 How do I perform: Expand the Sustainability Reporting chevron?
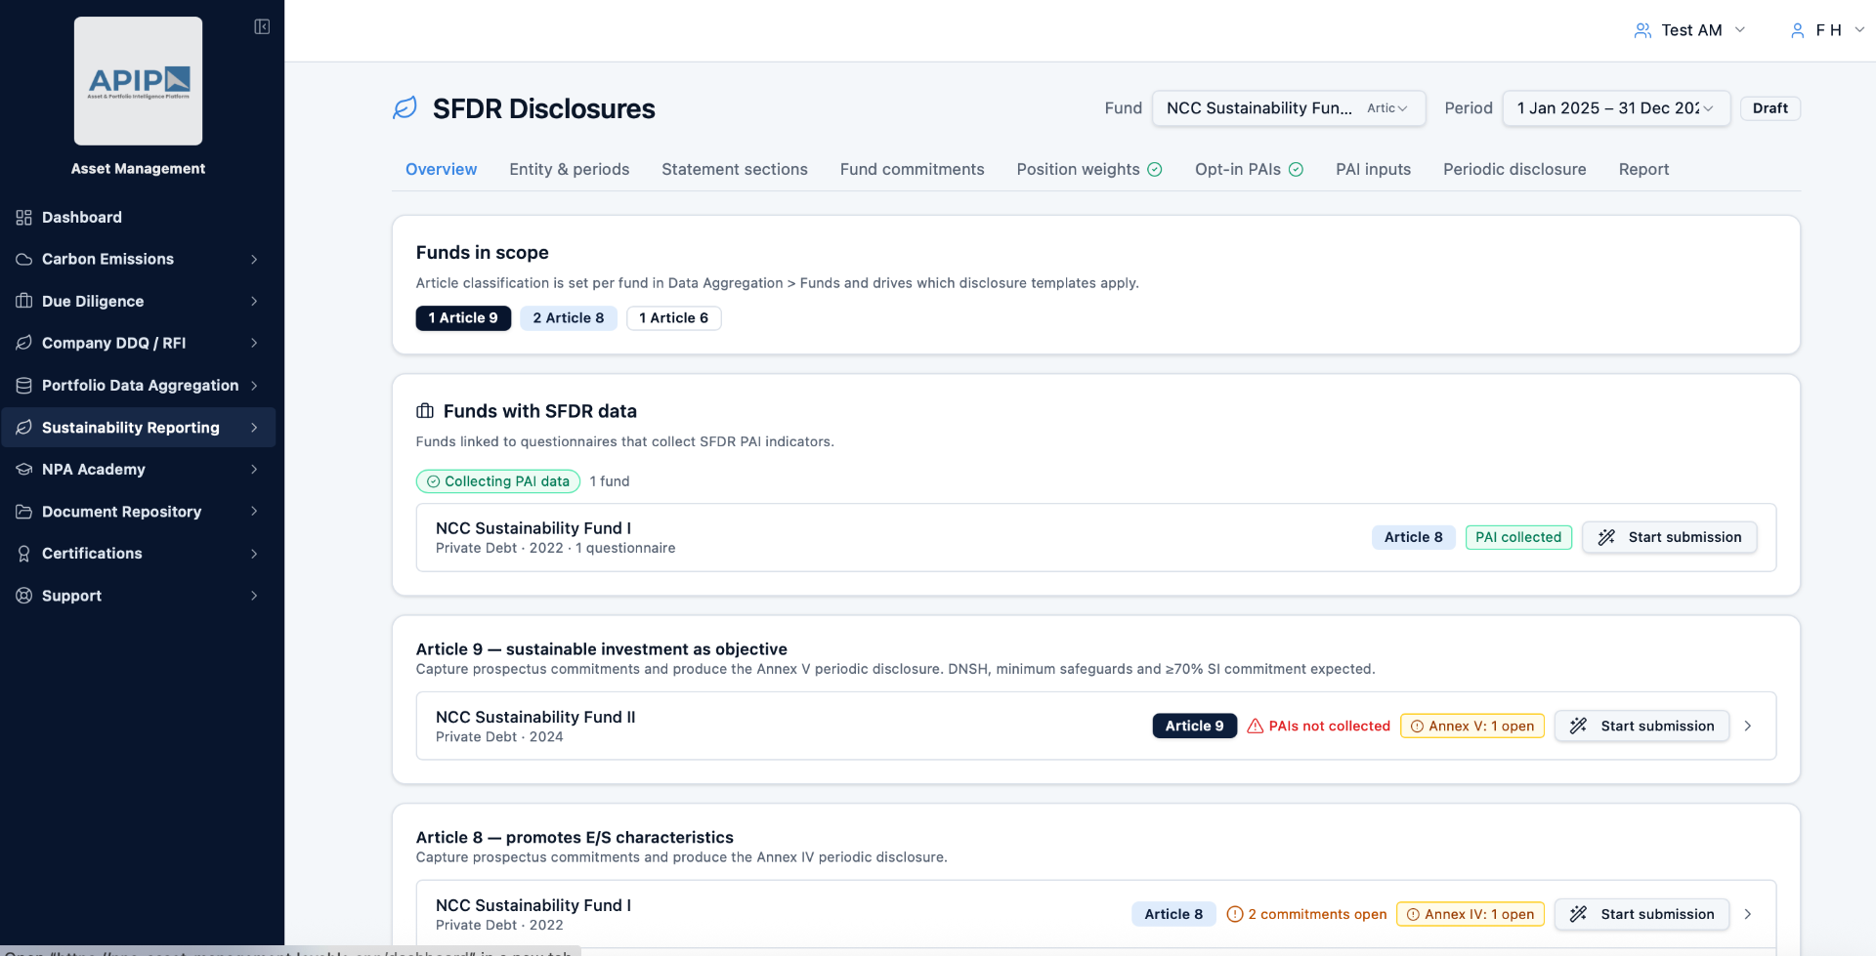(254, 427)
